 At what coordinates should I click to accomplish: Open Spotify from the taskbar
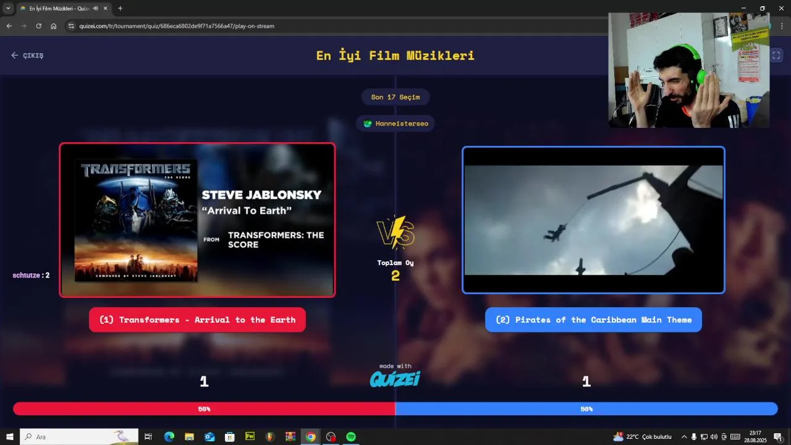351,437
